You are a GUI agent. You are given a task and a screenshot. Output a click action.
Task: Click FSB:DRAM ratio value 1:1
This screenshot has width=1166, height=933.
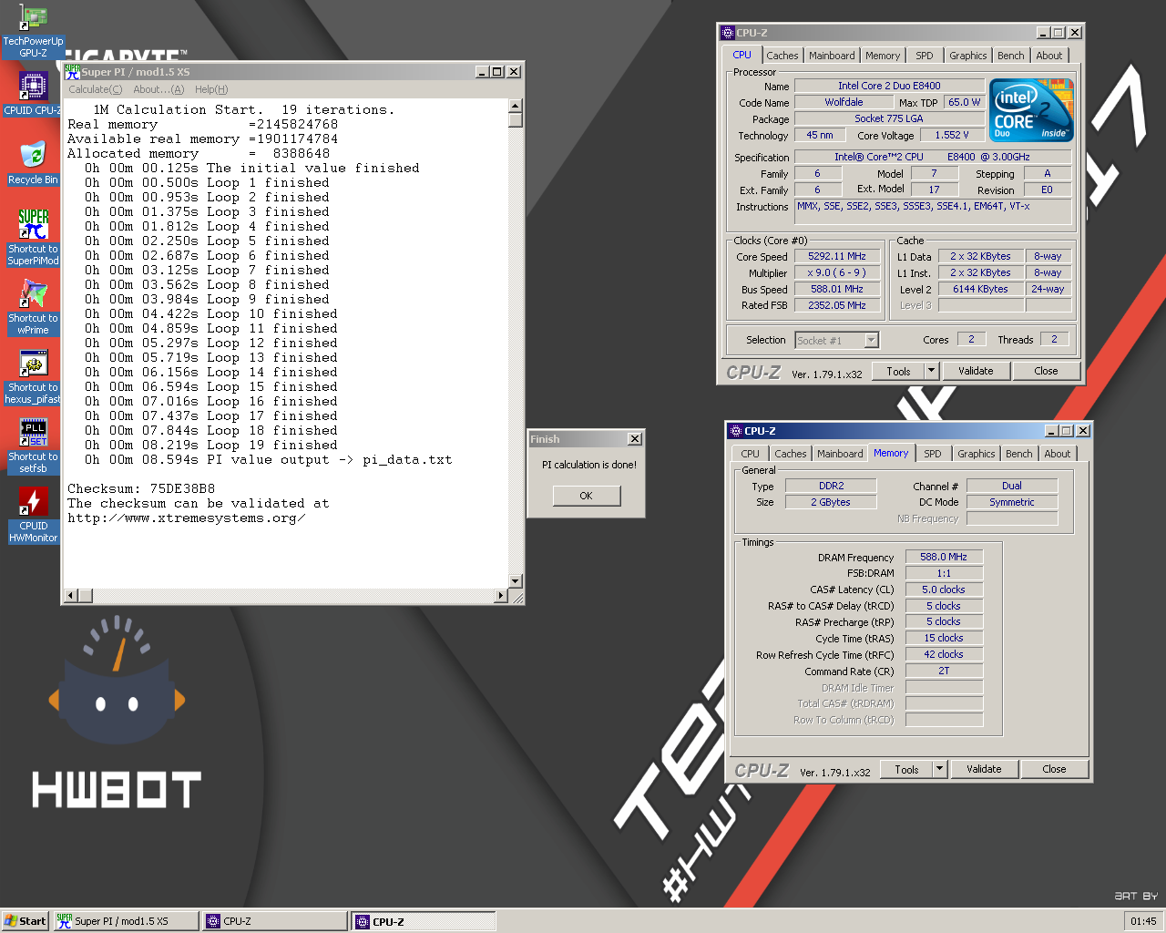click(944, 573)
